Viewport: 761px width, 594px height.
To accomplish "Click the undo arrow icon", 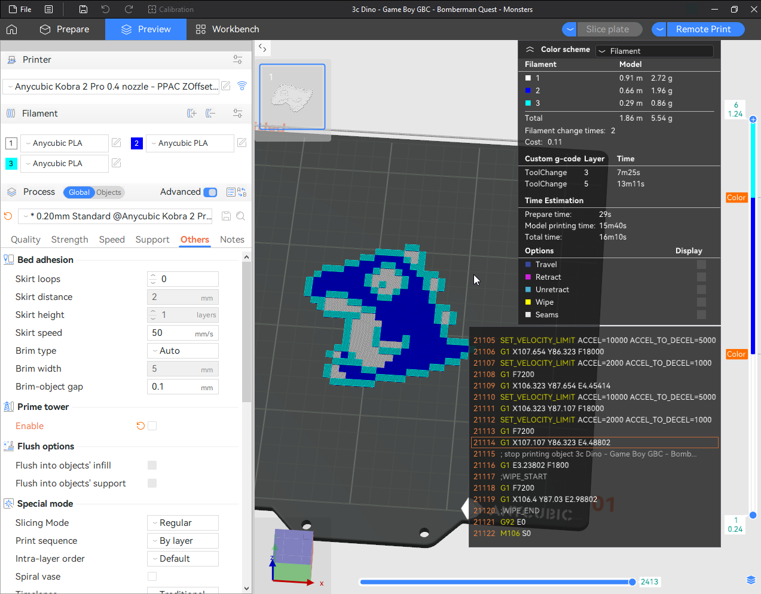I will click(105, 10).
